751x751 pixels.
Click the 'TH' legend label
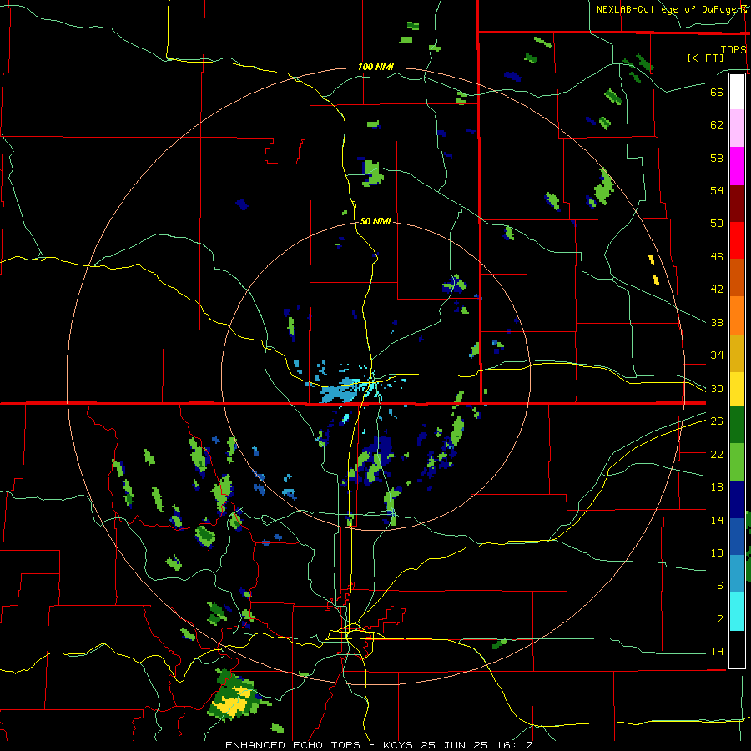(717, 652)
